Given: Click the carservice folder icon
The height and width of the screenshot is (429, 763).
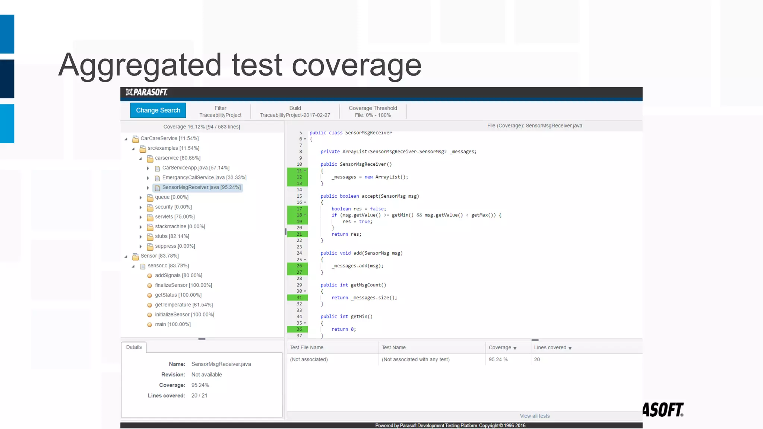Looking at the screenshot, I should coord(150,159).
